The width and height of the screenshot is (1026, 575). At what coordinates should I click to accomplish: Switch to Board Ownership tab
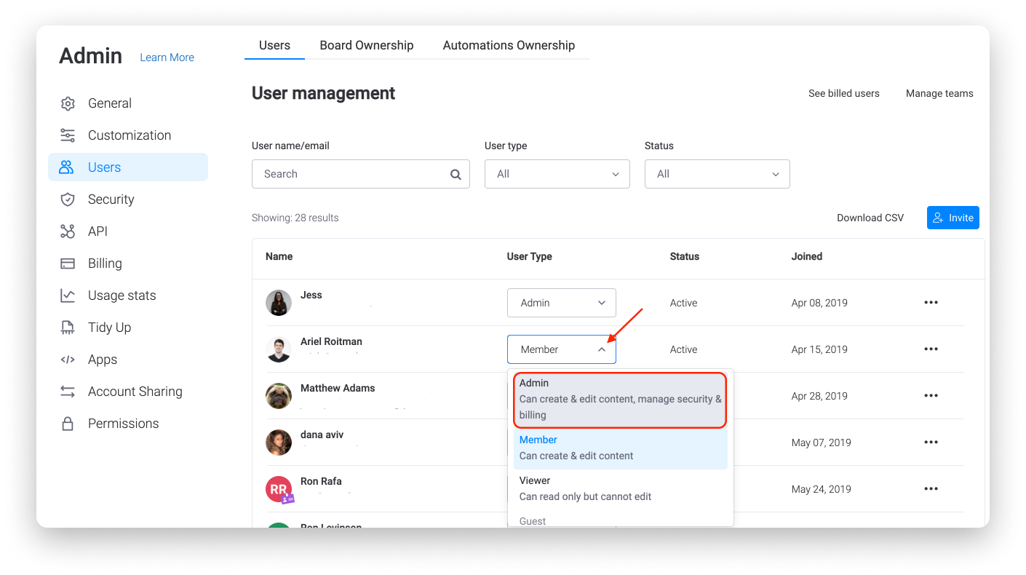(367, 45)
